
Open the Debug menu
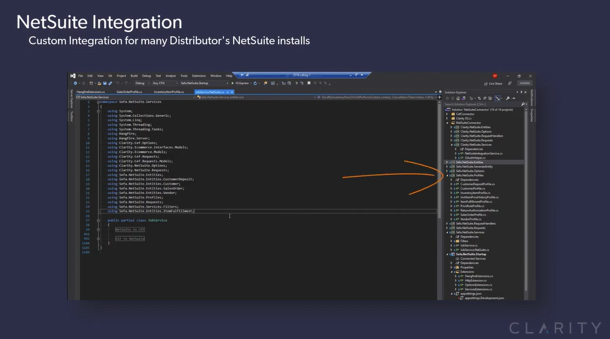146,76
